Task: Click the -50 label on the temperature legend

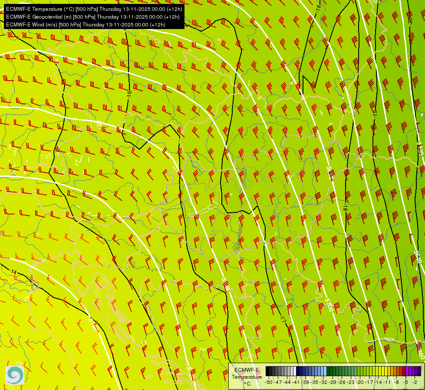Action: [x=269, y=382]
